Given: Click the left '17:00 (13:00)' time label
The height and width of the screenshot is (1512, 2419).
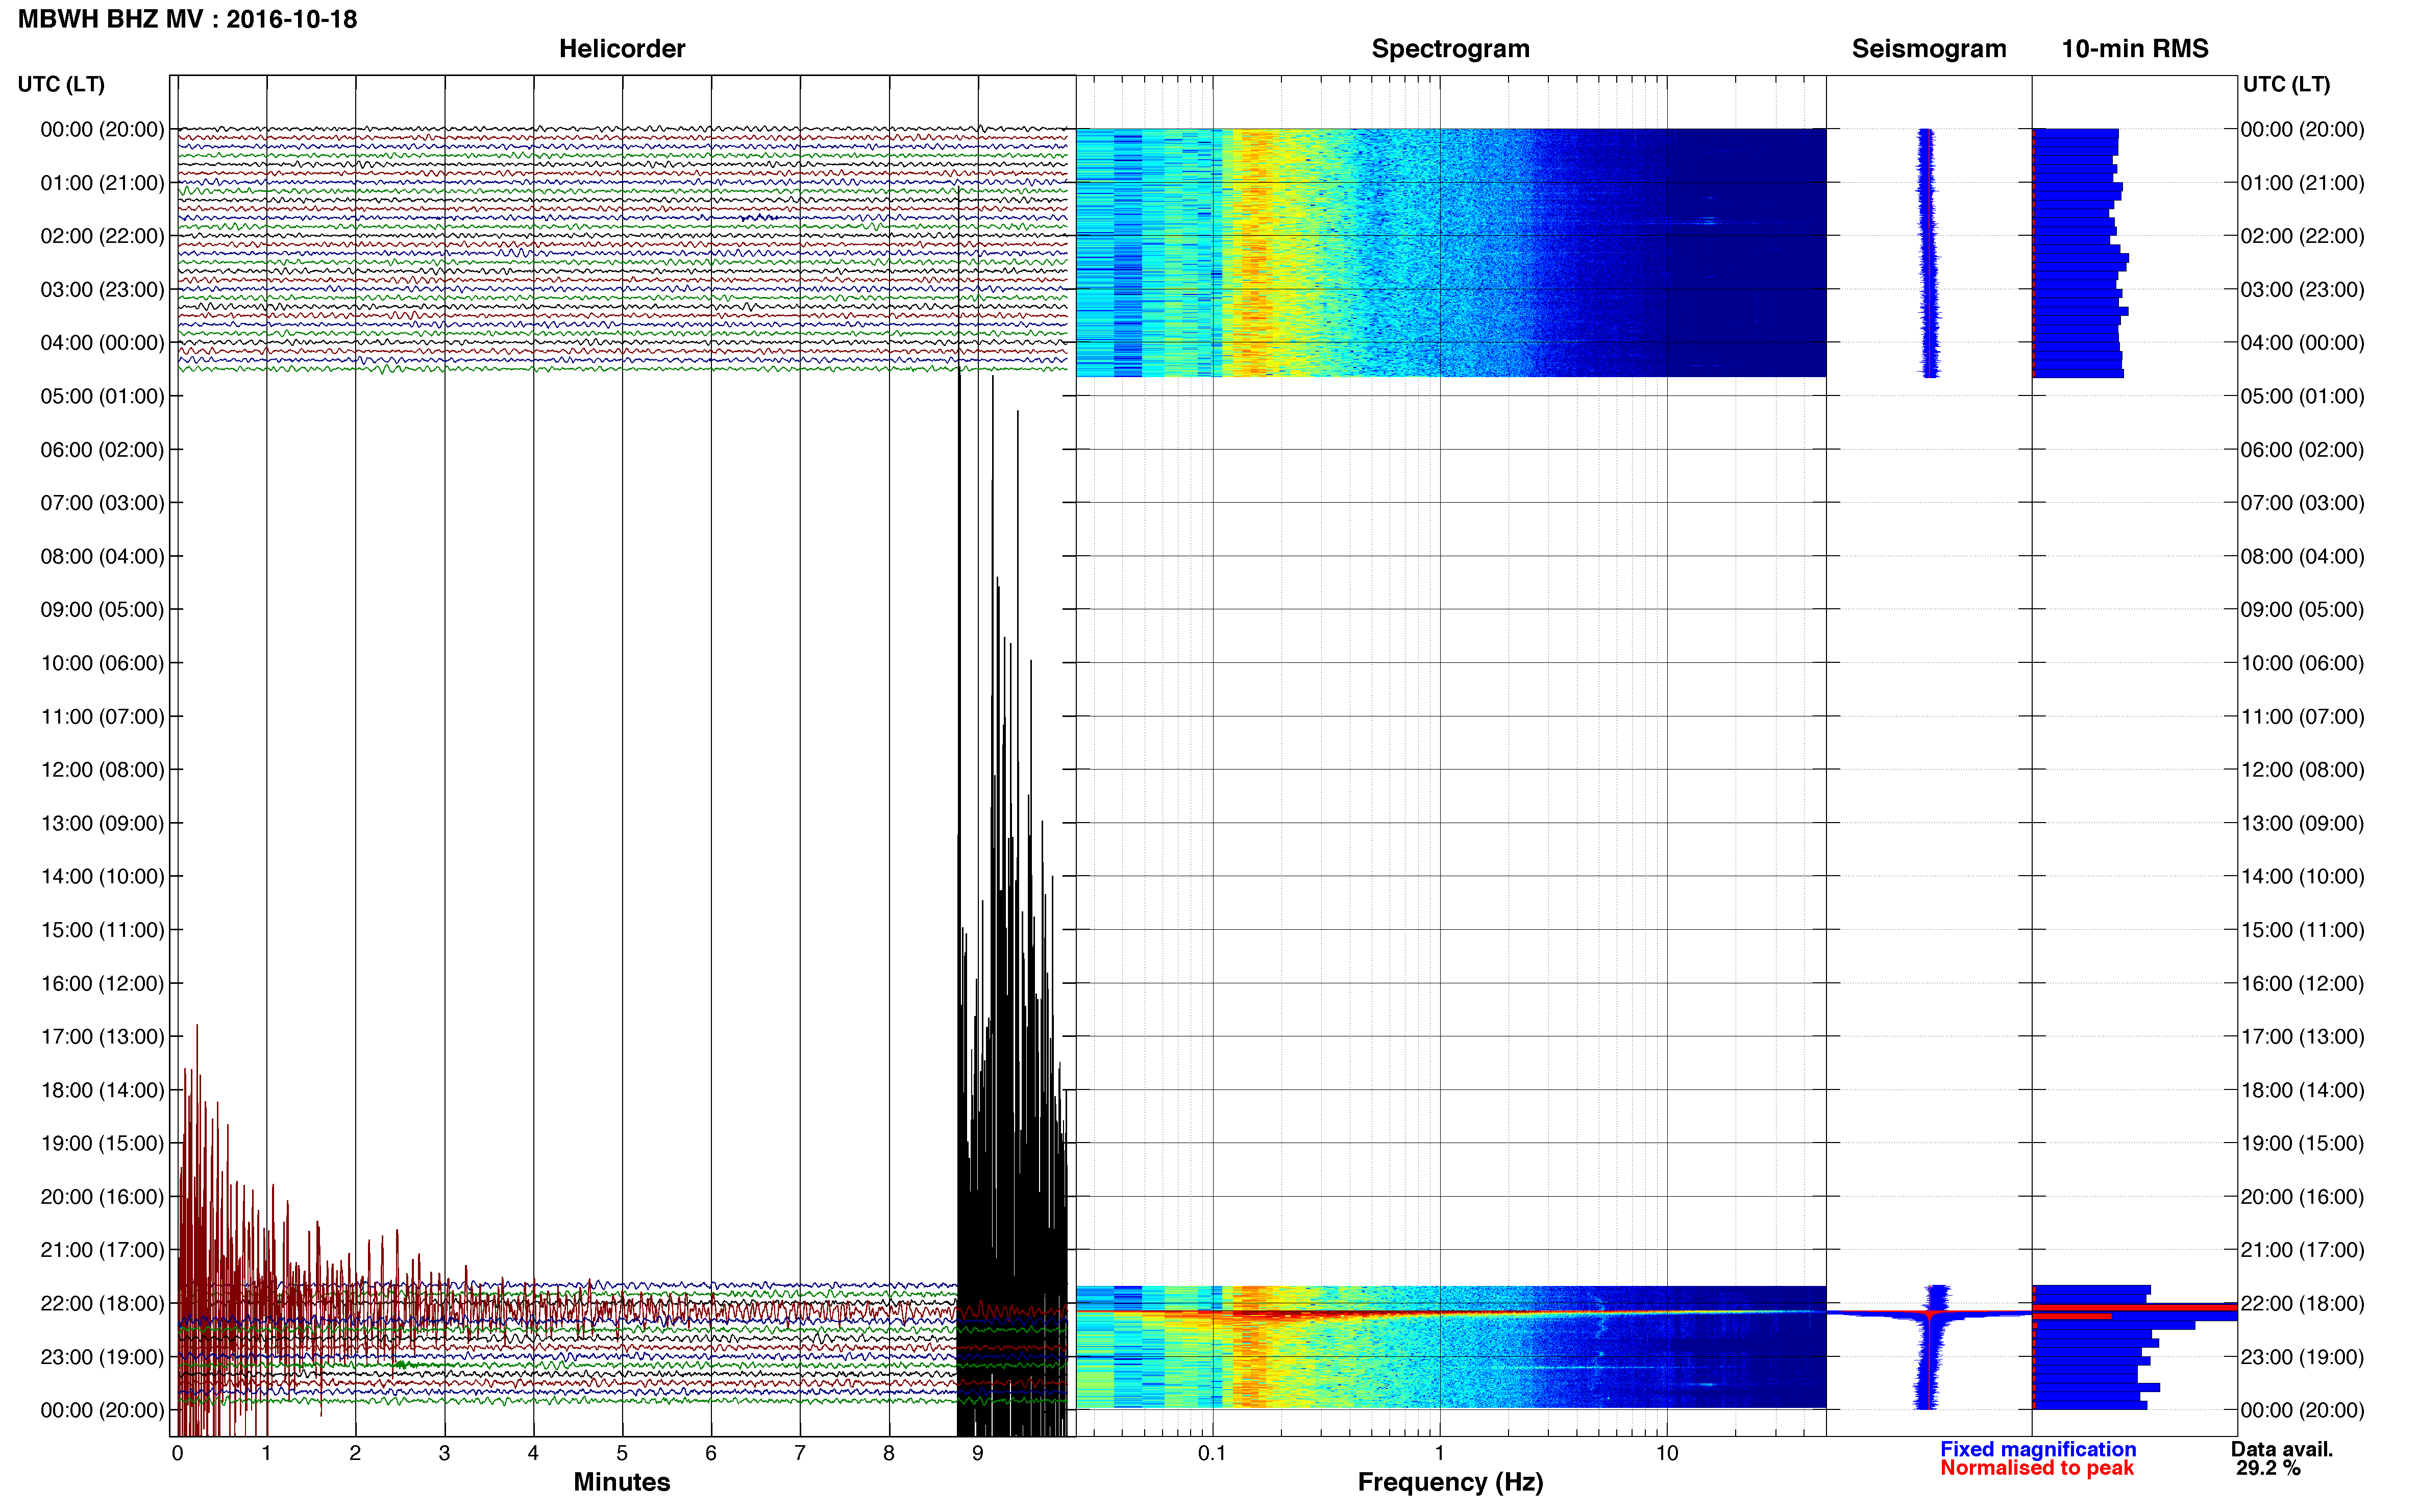Looking at the screenshot, I should [x=102, y=1036].
